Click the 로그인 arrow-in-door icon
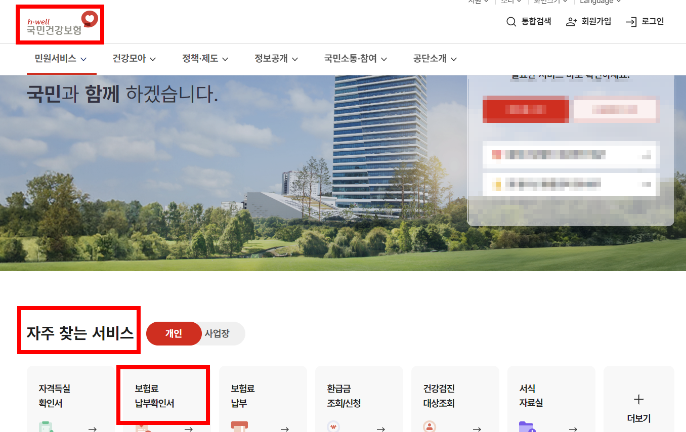686x432 pixels. pos(631,22)
